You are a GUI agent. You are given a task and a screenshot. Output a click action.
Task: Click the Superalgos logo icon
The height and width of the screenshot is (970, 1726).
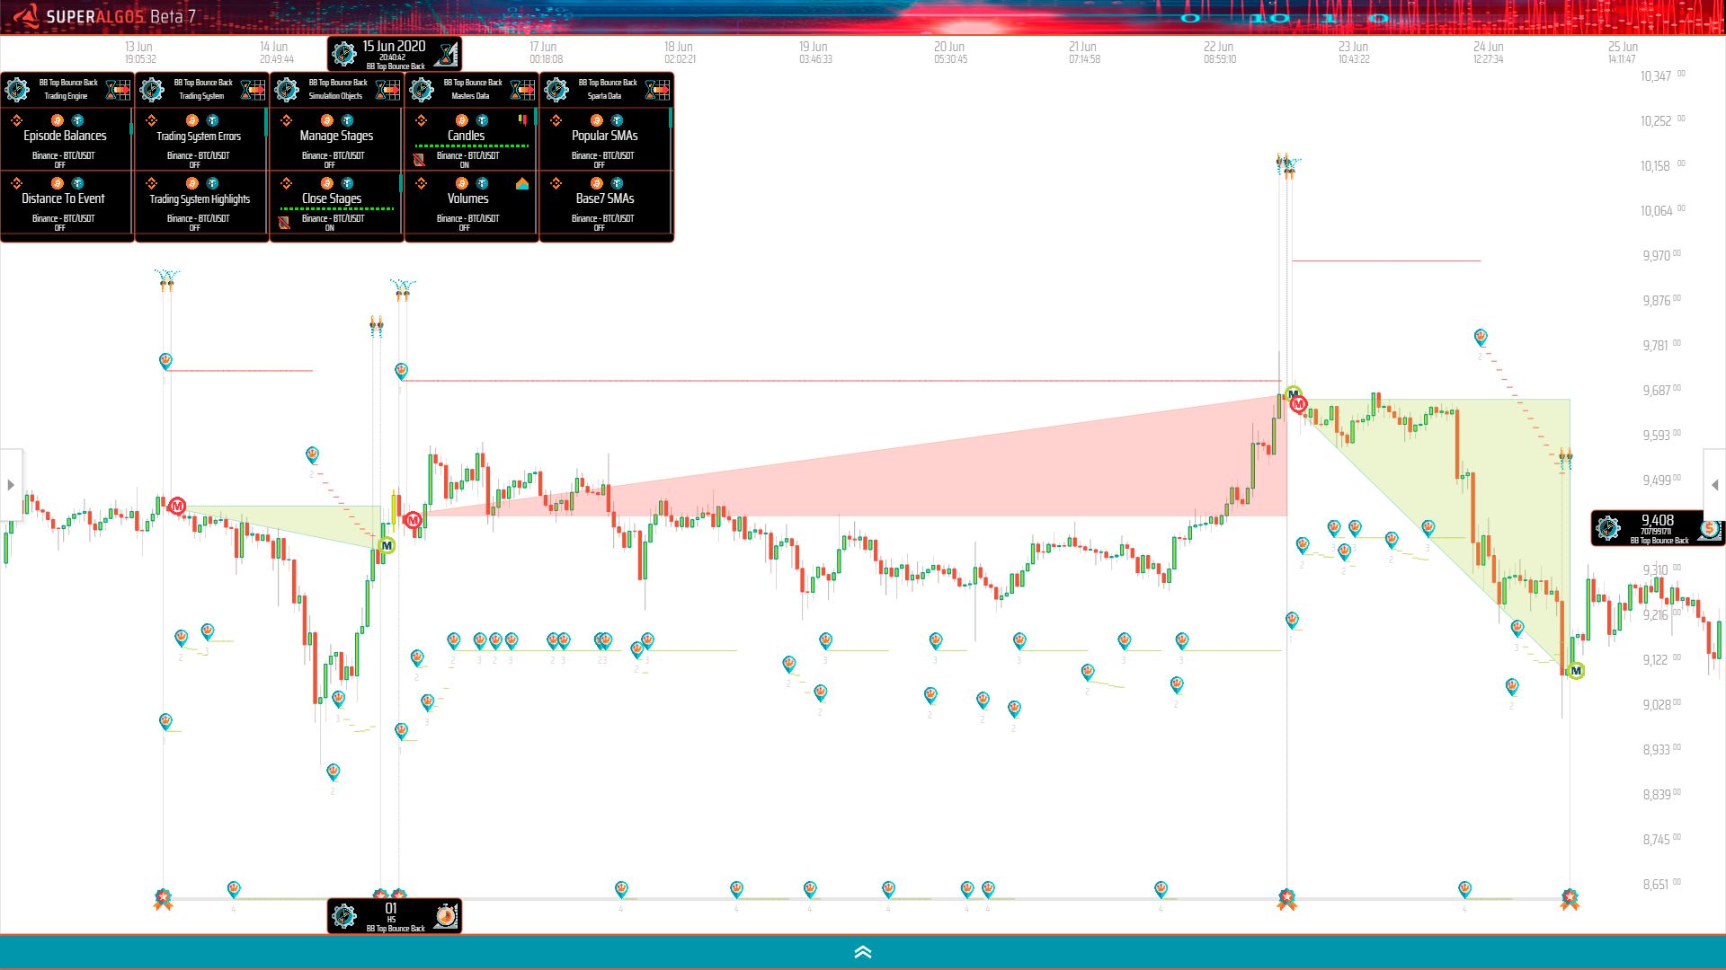coord(26,15)
